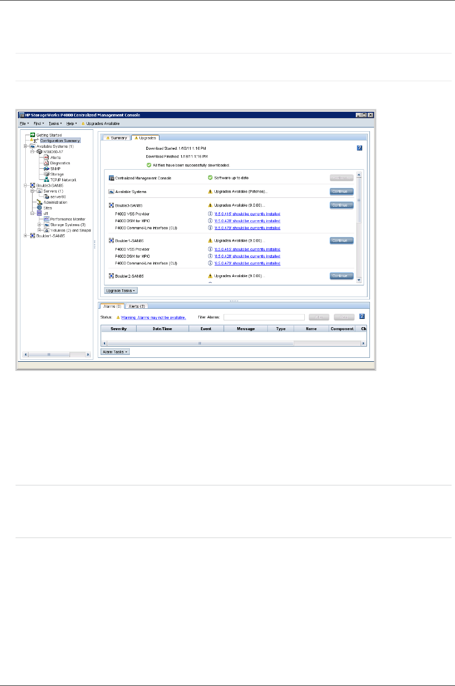Screen dimensions: 455x686
Task: Click Available Systems icon in upgrade list
Action: (x=111, y=192)
